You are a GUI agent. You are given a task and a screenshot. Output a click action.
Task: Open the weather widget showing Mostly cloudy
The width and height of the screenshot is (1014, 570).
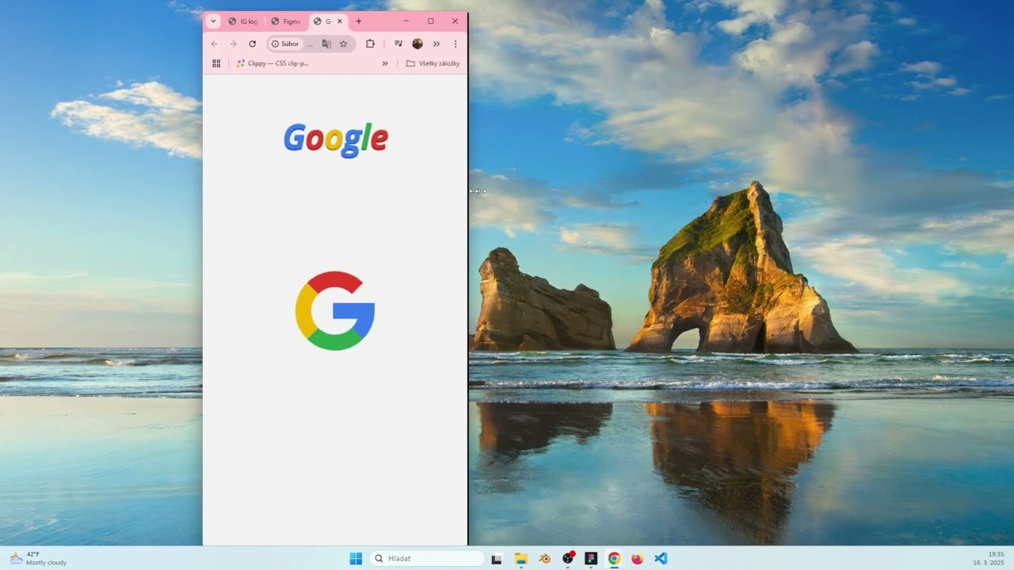tap(38, 558)
